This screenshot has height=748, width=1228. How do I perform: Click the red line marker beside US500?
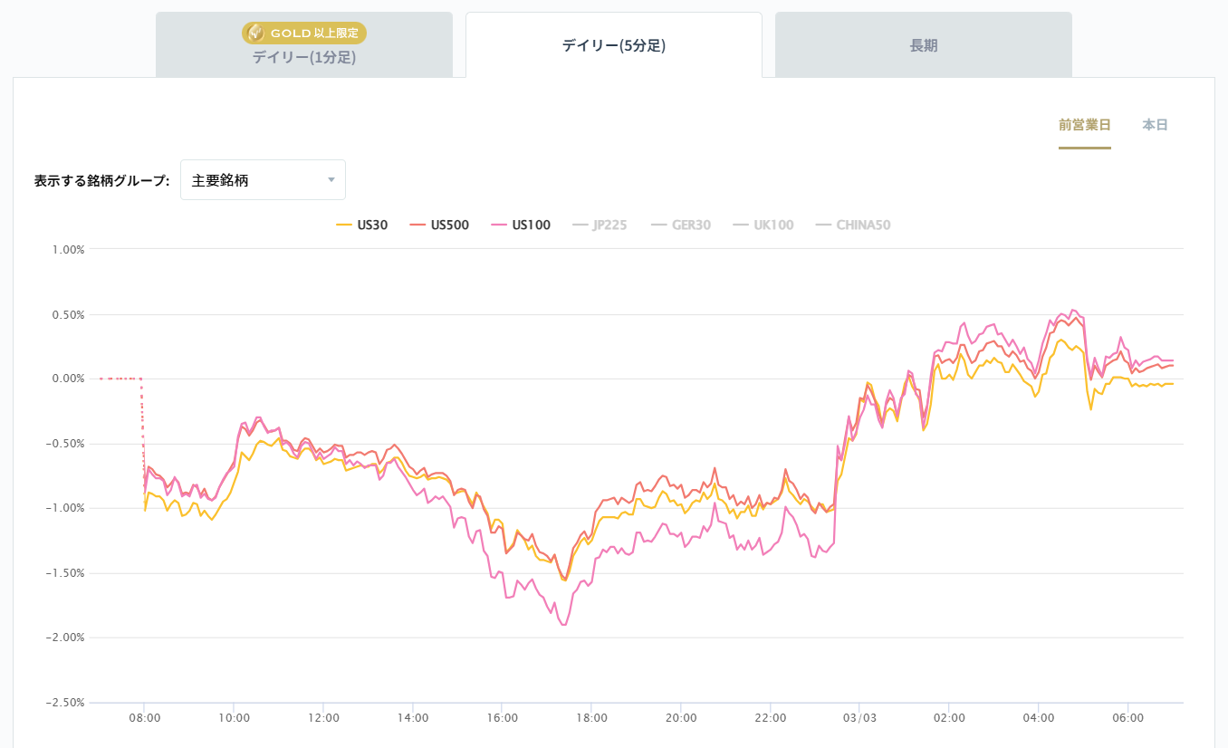(417, 225)
